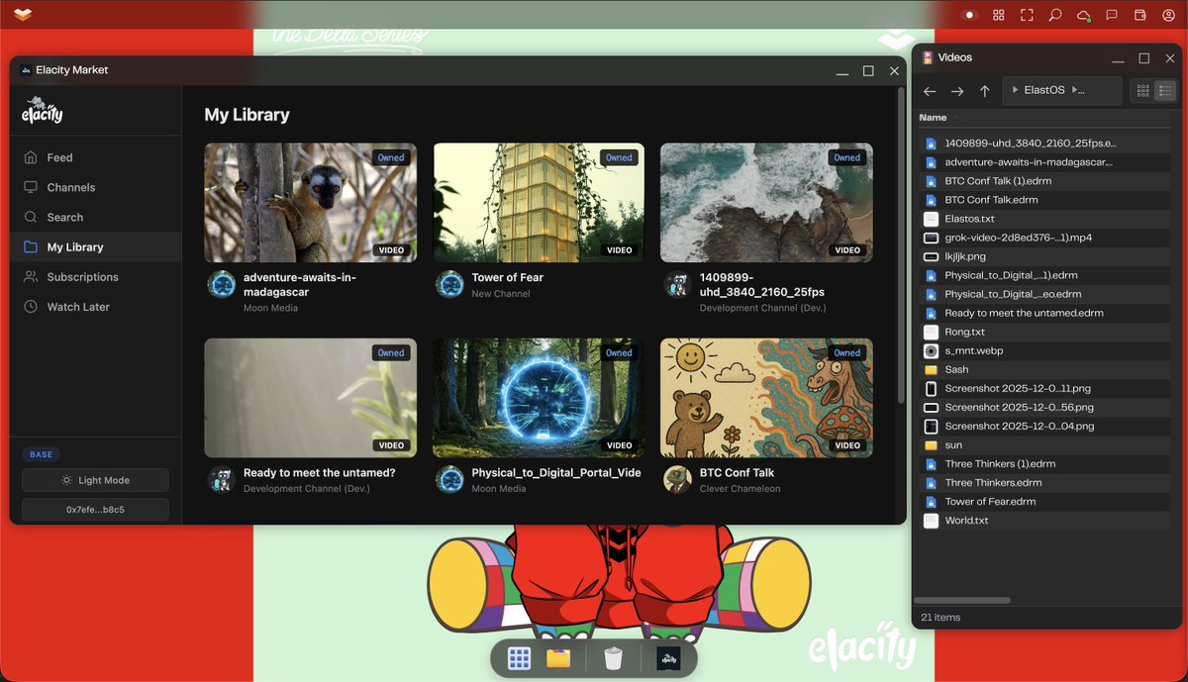
Task: Click the BASE network badge
Action: point(42,454)
